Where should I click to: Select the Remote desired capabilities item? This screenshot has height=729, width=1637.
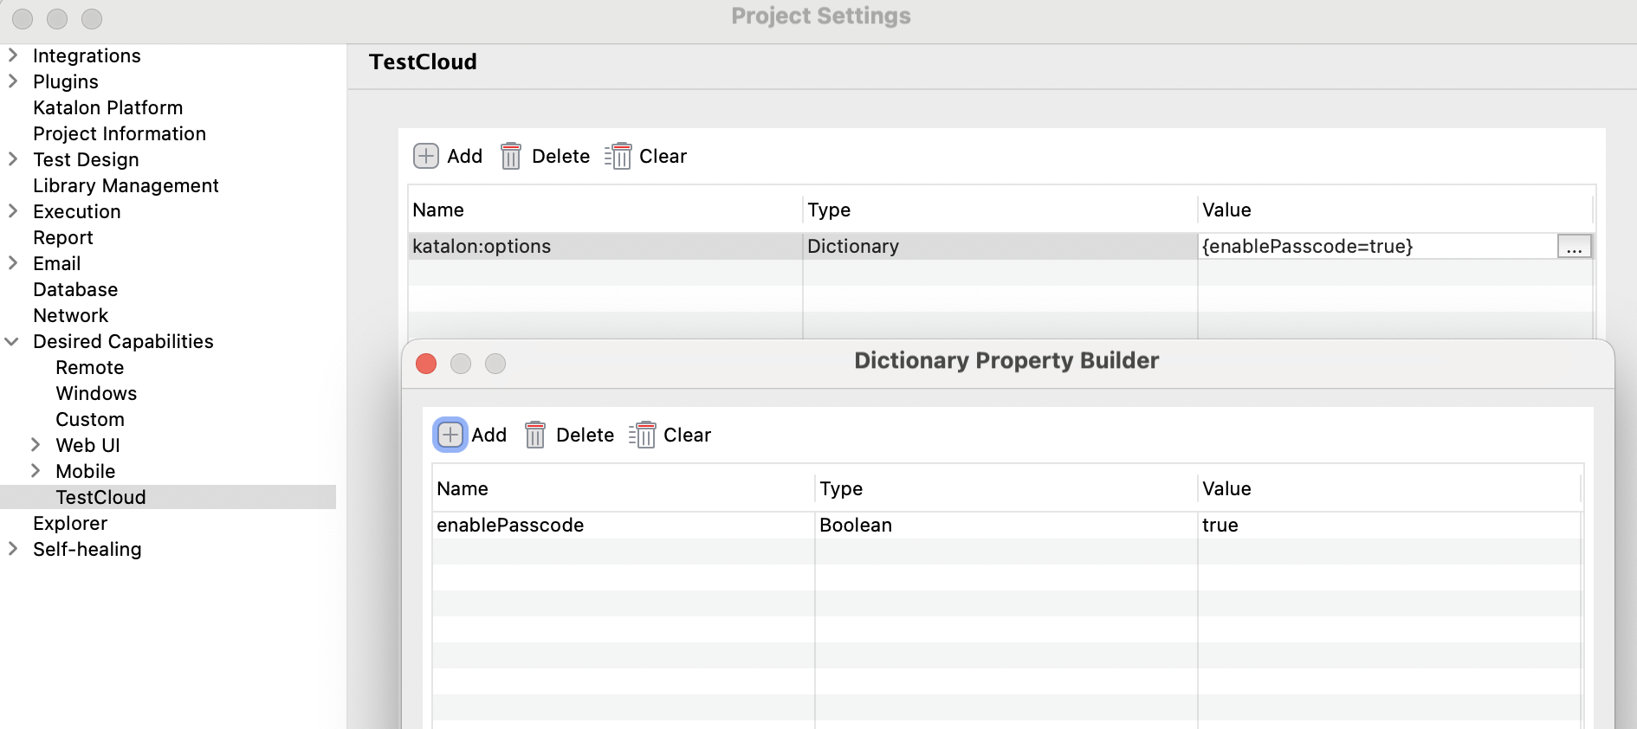click(x=90, y=367)
